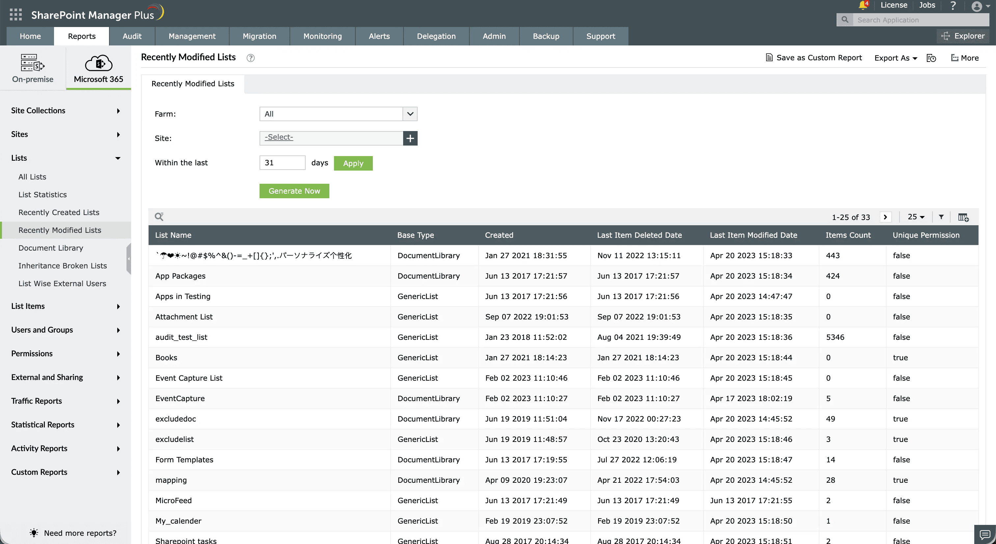Expand Sites section
This screenshot has width=996, height=544.
[x=65, y=134]
